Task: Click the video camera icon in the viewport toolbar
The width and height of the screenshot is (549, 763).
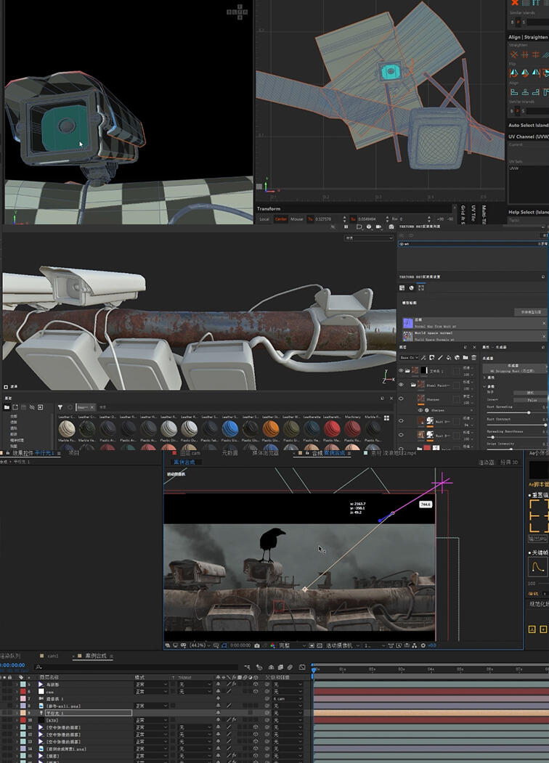Action: click(x=380, y=227)
